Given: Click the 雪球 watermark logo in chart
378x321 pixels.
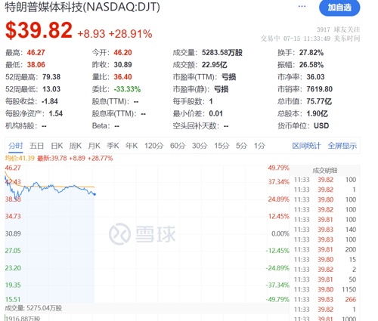Looking at the screenshot, I should pos(142,234).
